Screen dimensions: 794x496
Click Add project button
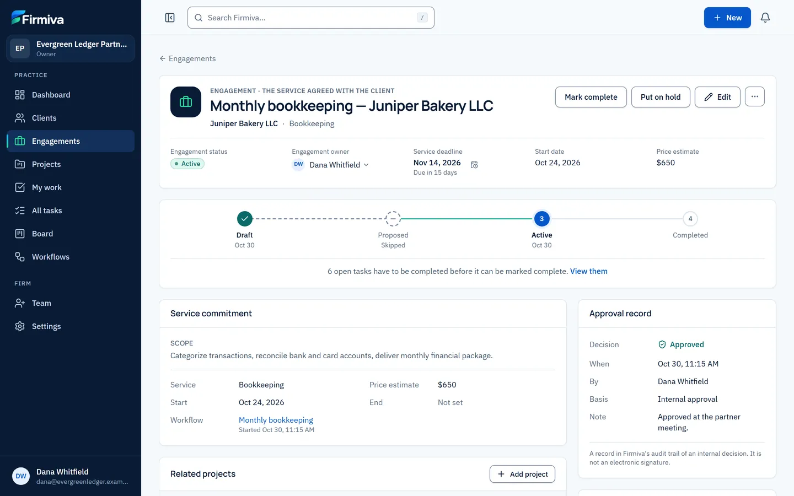(x=522, y=474)
